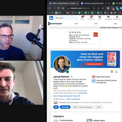Screen dimensions: 122x122
Task: Open Followed by 62 connections list
Action: click(x=83, y=102)
